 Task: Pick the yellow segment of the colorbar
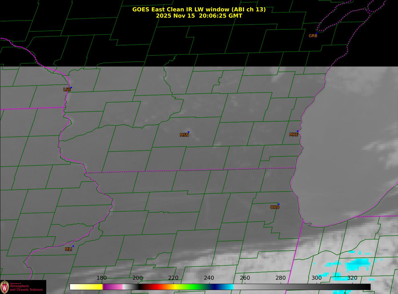(91, 287)
